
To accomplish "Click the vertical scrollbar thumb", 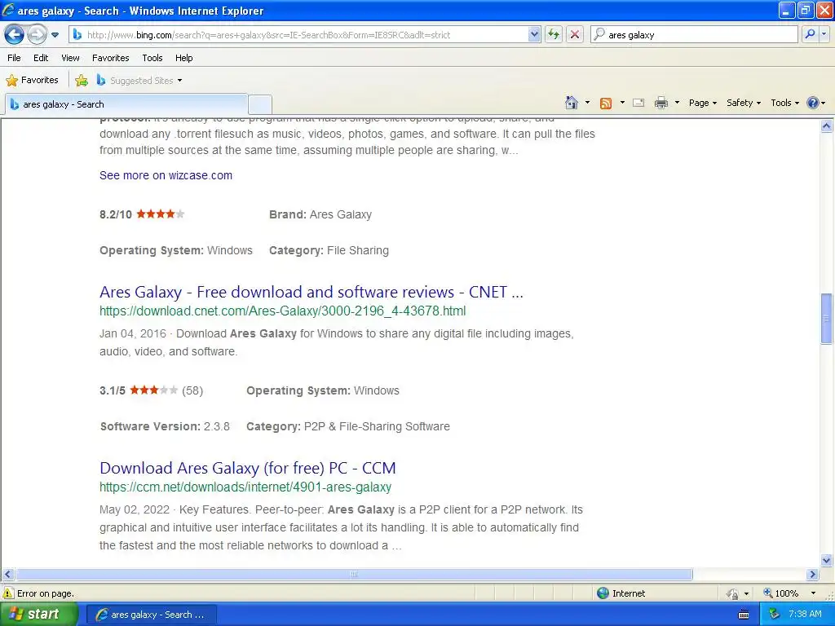I will (x=827, y=319).
